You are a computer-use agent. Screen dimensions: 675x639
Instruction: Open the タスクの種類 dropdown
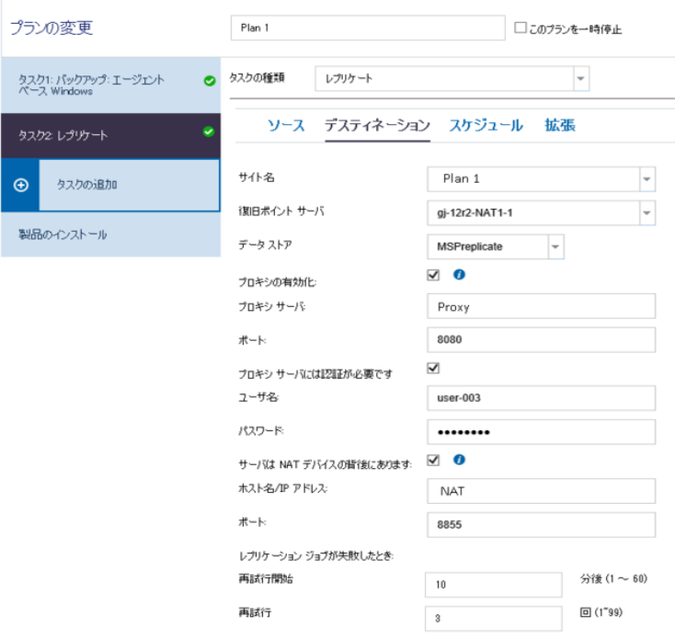tap(580, 79)
